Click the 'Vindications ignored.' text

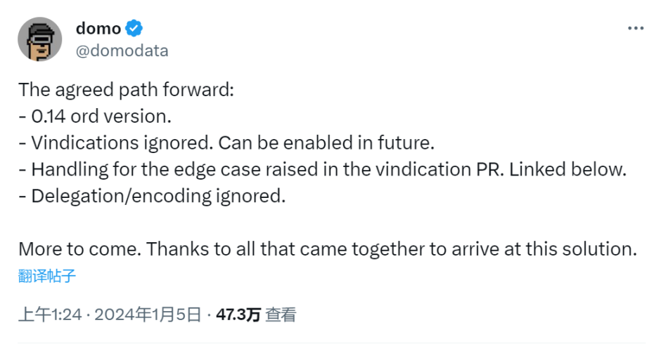[122, 143]
